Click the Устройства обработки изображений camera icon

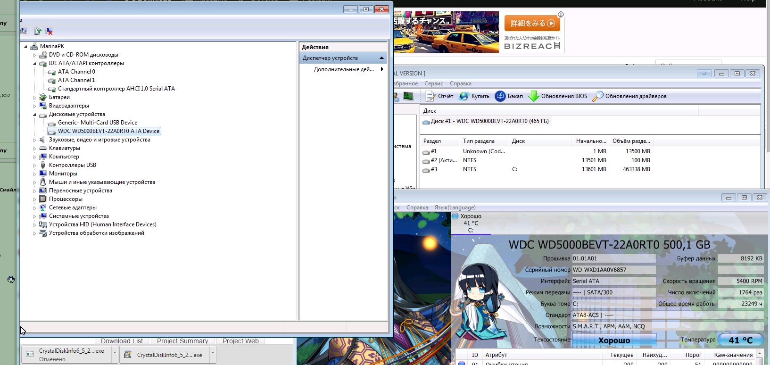pyautogui.click(x=43, y=233)
